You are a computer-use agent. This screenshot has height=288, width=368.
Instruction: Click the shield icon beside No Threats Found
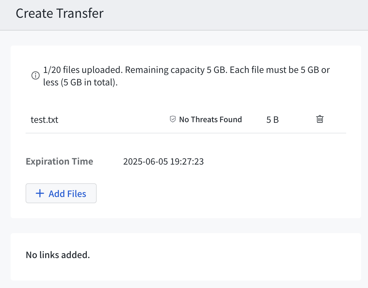coord(172,119)
